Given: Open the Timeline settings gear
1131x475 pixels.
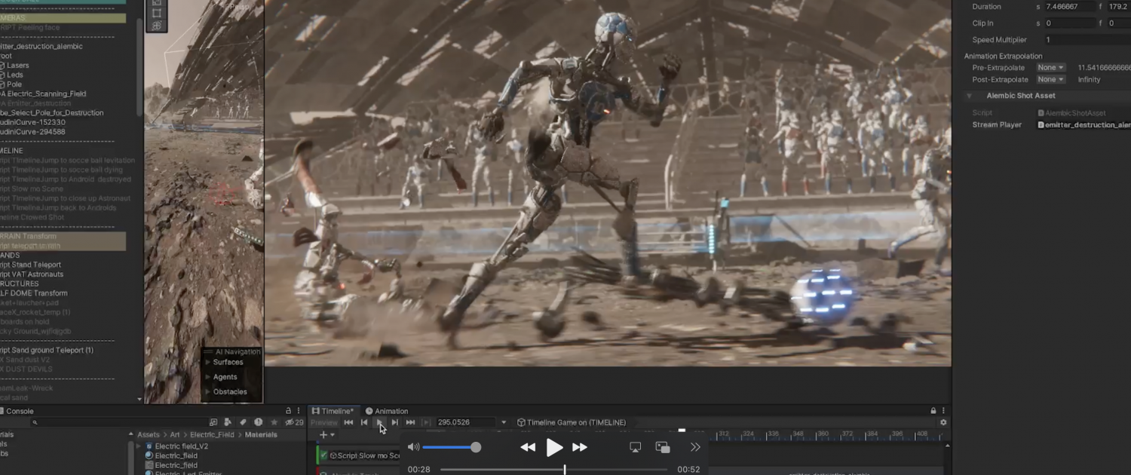Looking at the screenshot, I should (x=942, y=422).
